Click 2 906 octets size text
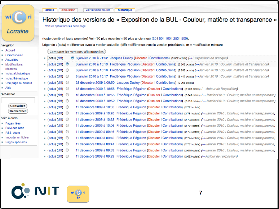Viewport: 279px width, 209px height. click(x=186, y=83)
